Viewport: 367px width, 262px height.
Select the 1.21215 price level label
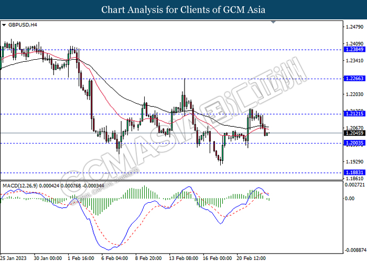[354, 114]
